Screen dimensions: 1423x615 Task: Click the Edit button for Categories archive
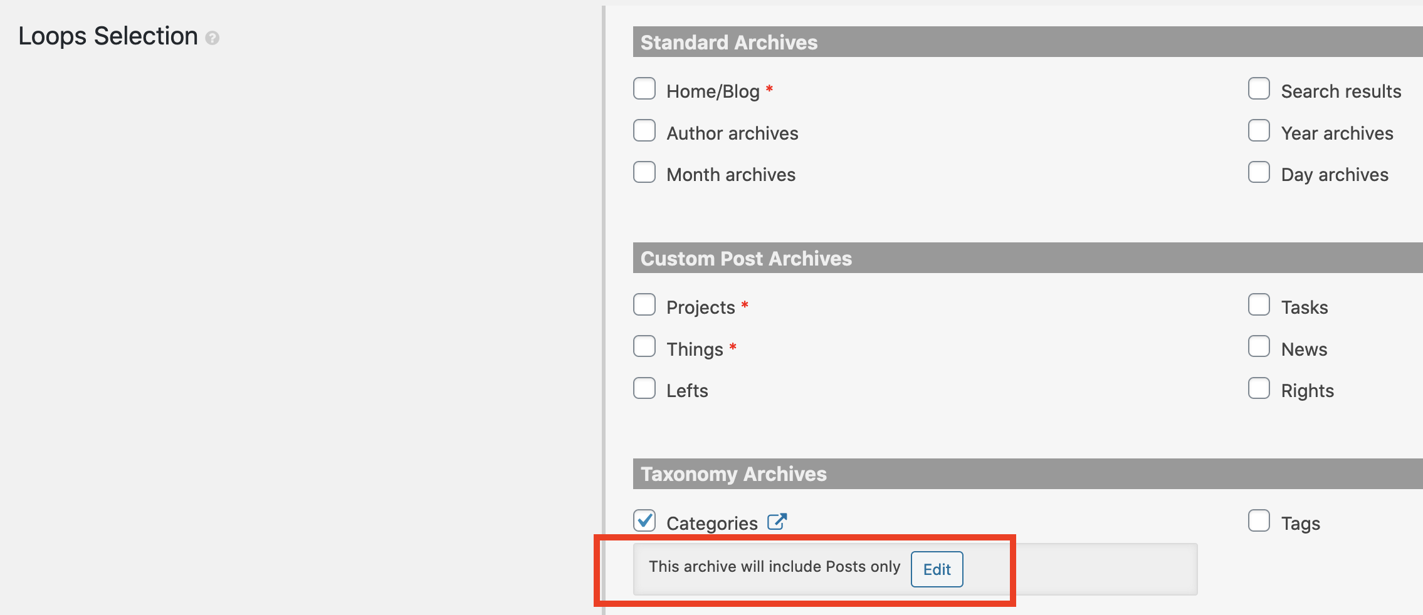pos(937,569)
